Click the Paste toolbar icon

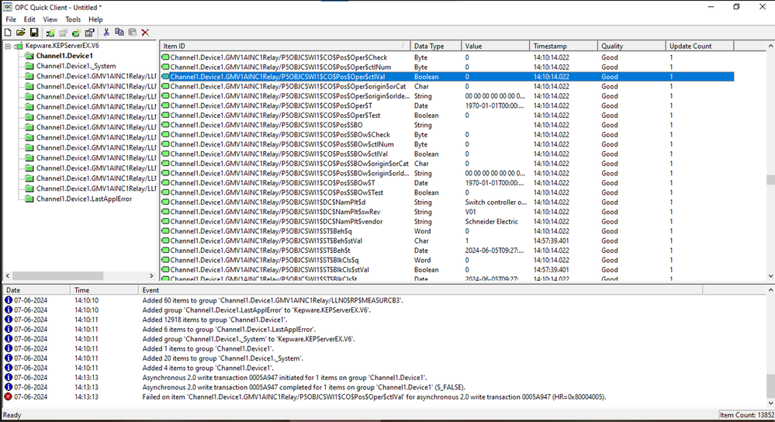pos(133,33)
